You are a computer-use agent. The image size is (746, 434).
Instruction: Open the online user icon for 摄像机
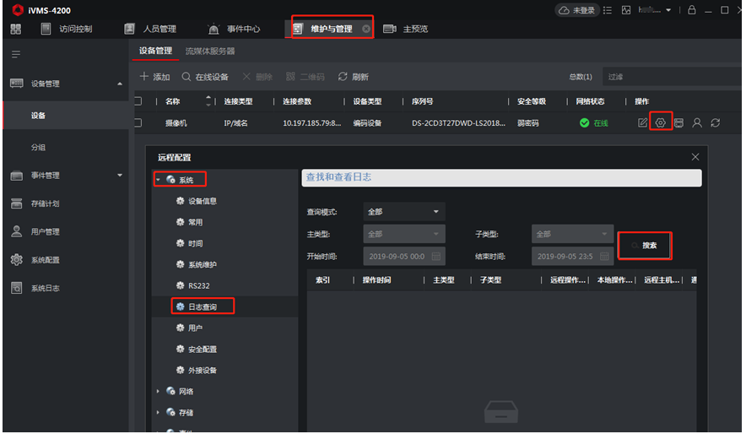pyautogui.click(x=697, y=123)
